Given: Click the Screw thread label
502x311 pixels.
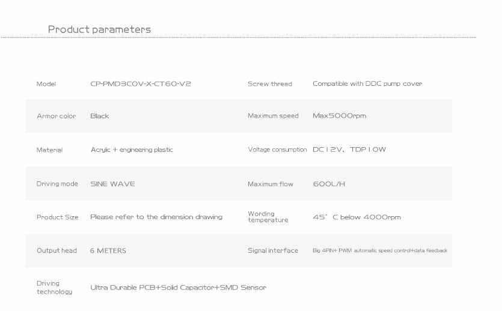Looking at the screenshot, I should pyautogui.click(x=269, y=84).
